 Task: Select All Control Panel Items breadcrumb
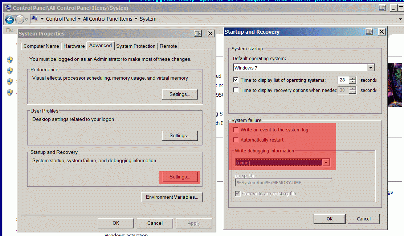[107, 19]
